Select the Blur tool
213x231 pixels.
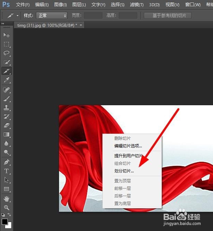tap(6, 143)
